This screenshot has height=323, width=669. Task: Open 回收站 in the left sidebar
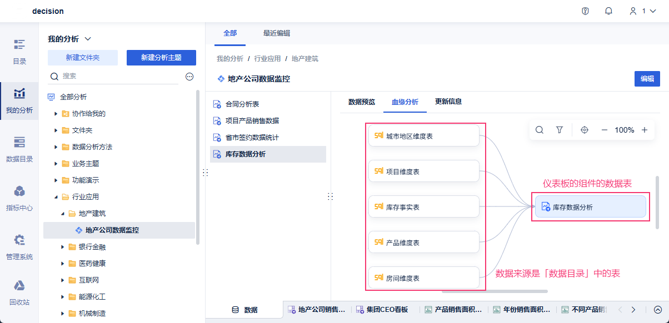tap(19, 293)
